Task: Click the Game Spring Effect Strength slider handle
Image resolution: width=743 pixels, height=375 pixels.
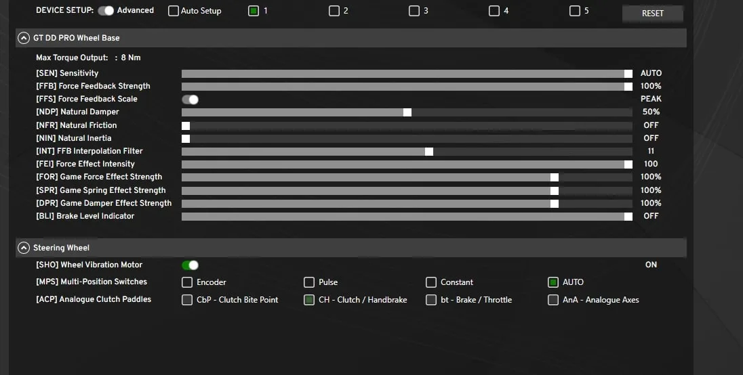Action: [555, 191]
